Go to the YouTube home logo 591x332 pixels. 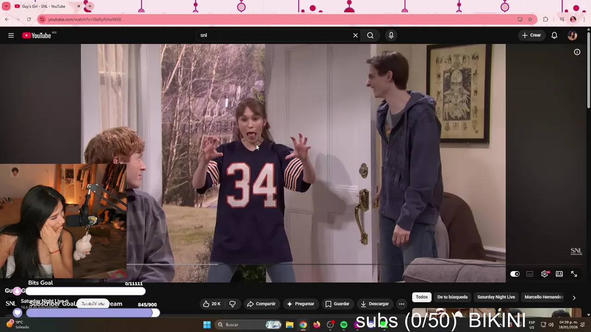(36, 36)
